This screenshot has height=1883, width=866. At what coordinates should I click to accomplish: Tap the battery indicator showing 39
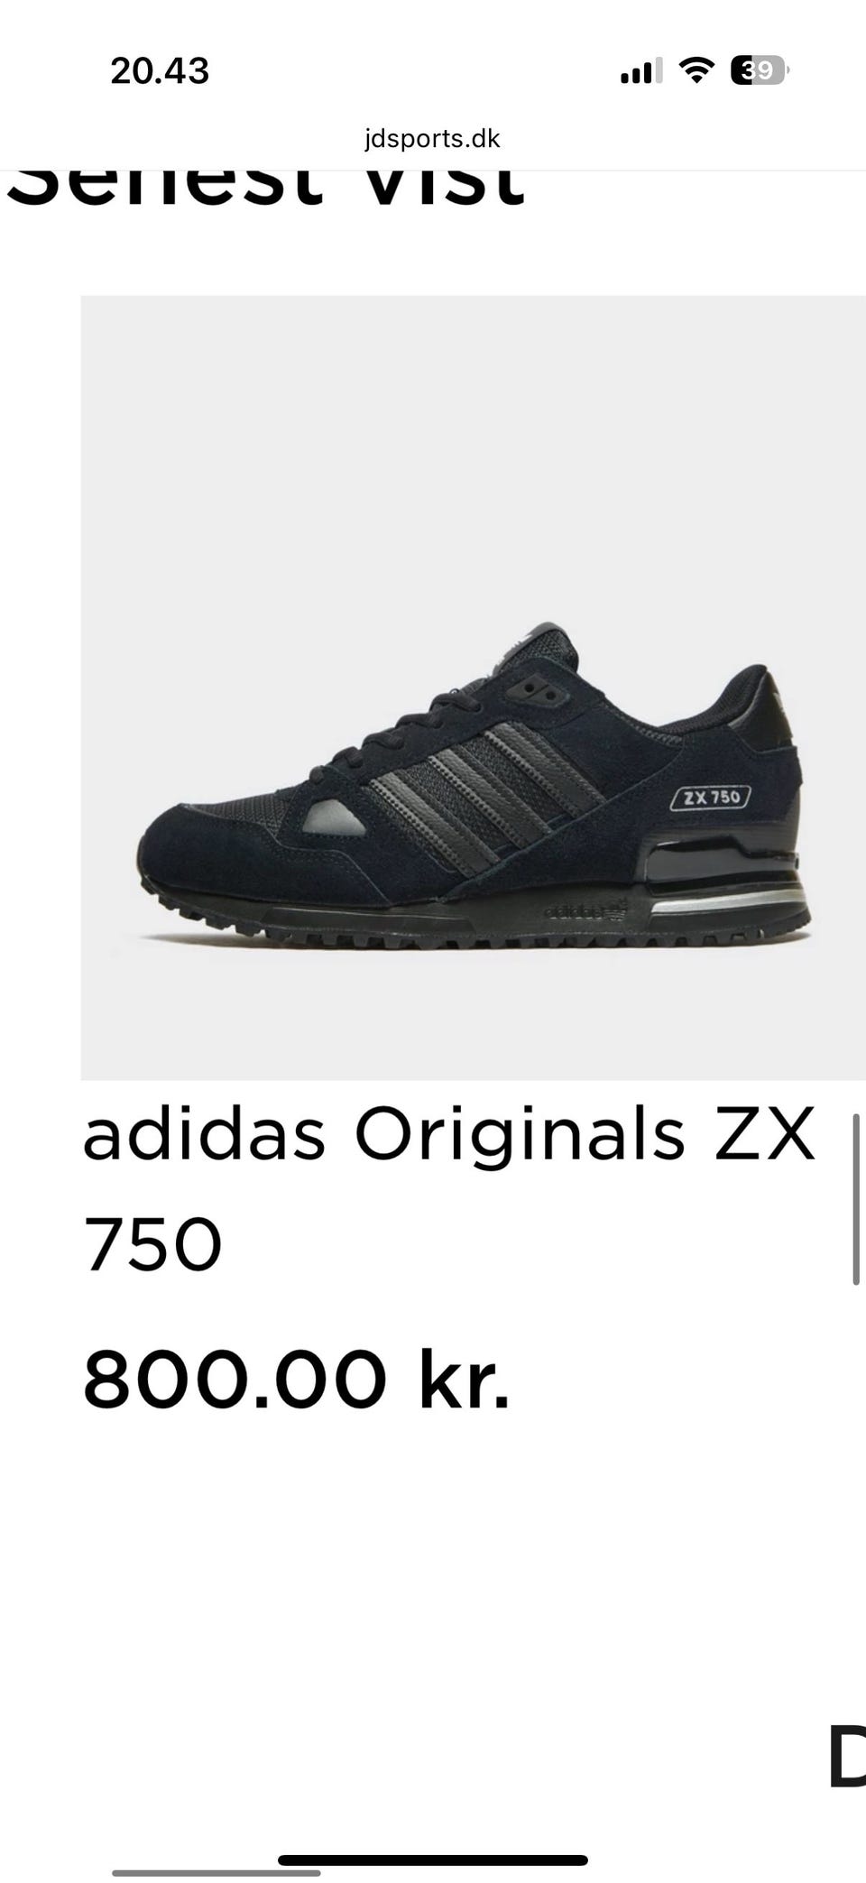[x=760, y=70]
